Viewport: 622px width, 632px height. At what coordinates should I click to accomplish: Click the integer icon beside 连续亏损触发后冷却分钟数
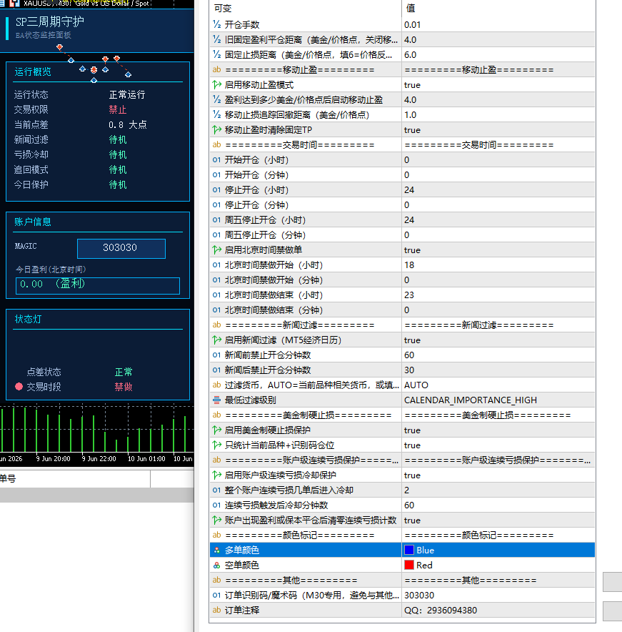pos(216,505)
